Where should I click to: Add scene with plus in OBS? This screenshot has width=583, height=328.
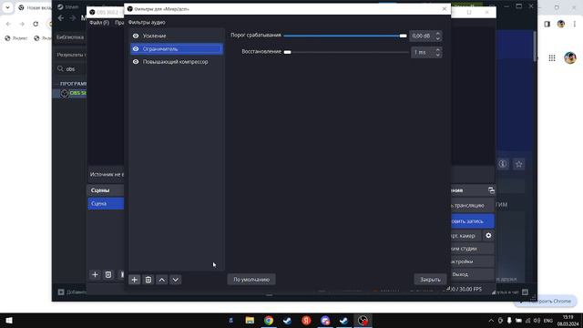tap(95, 274)
